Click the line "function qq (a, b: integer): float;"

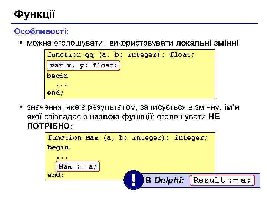coord(121,55)
